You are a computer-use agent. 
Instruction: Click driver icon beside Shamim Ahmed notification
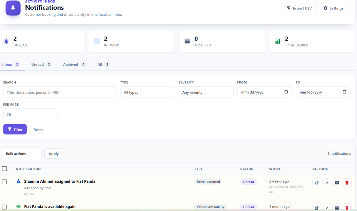coord(18,181)
